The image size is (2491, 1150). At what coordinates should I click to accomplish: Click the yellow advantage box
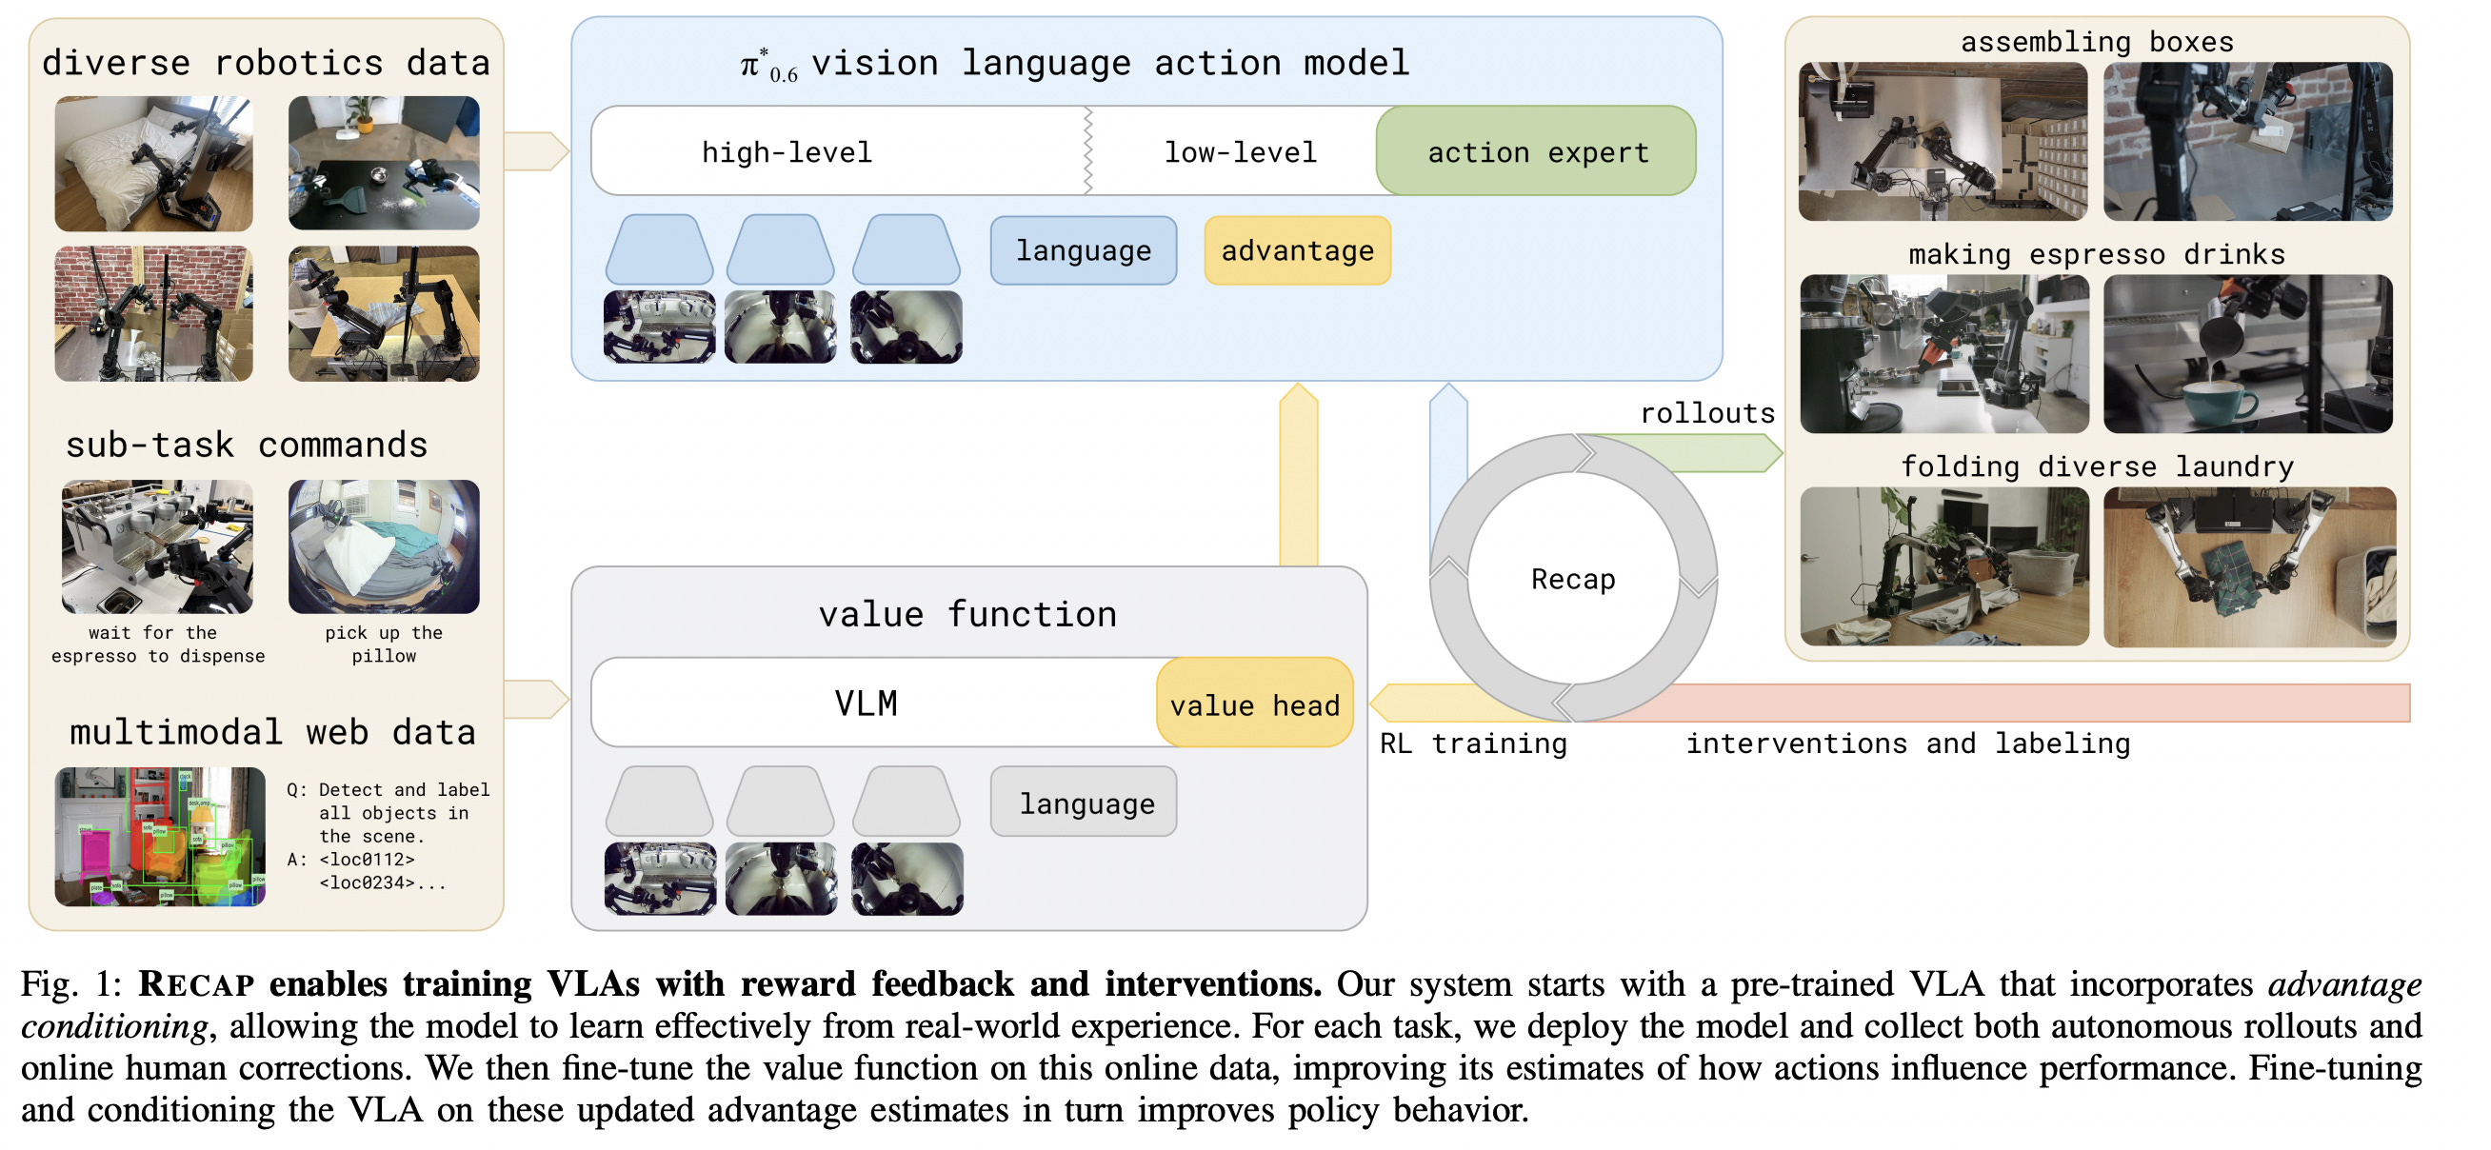(x=1297, y=251)
